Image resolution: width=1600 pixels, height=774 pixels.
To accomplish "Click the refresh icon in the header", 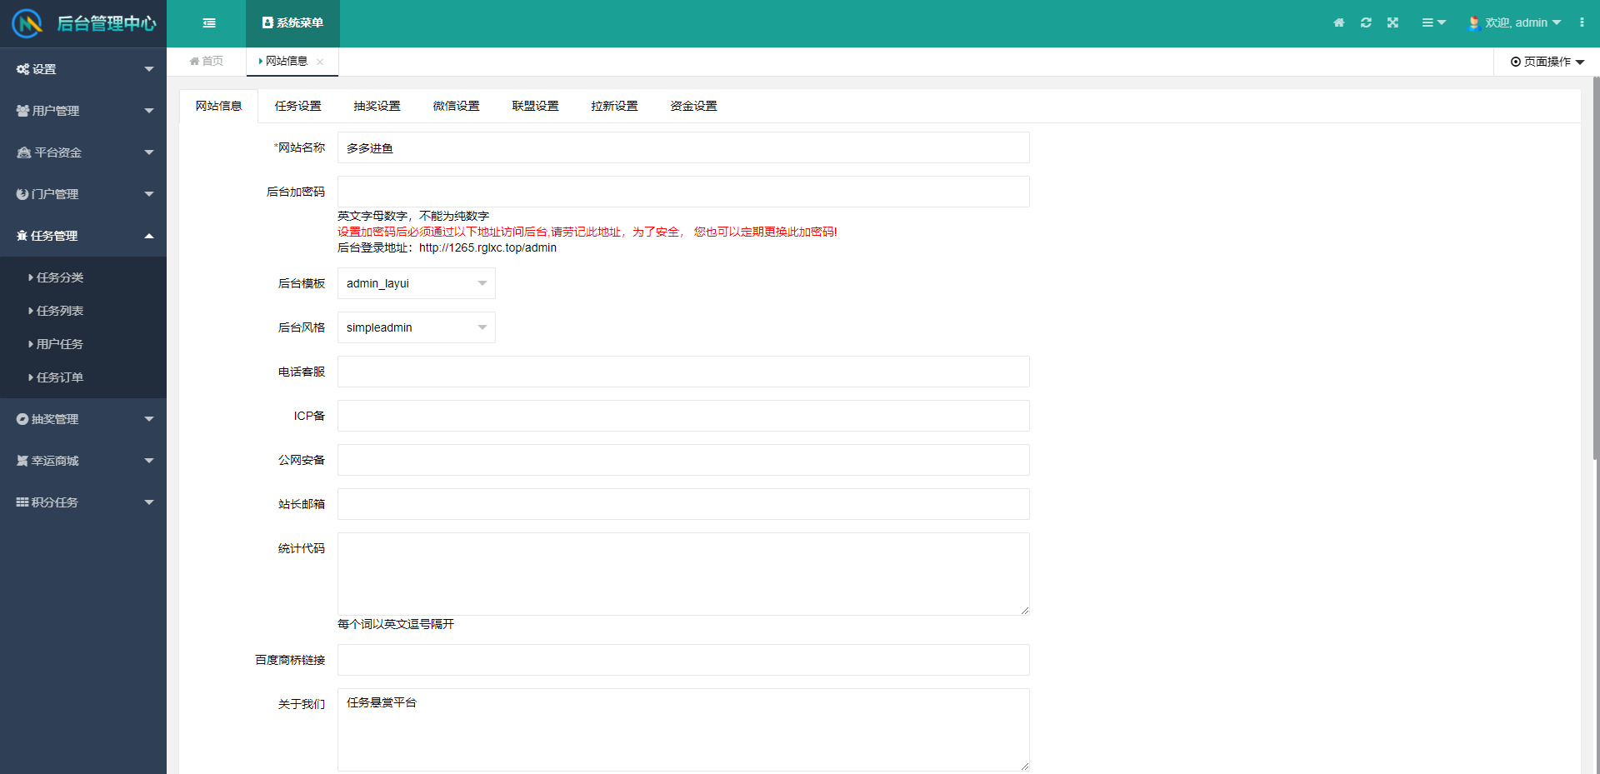I will pyautogui.click(x=1366, y=22).
